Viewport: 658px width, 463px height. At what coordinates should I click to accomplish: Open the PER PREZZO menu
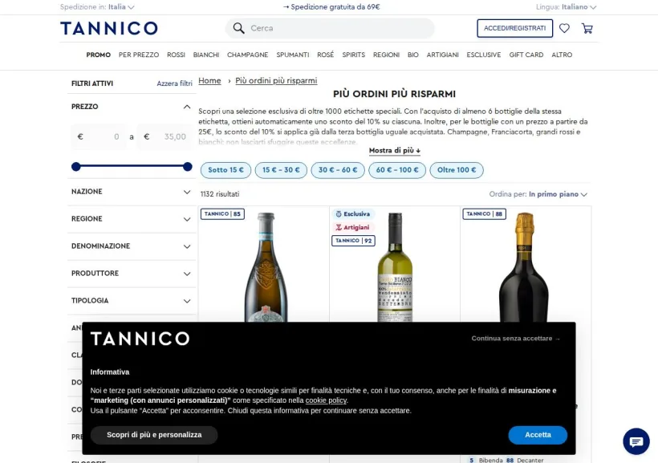139,55
